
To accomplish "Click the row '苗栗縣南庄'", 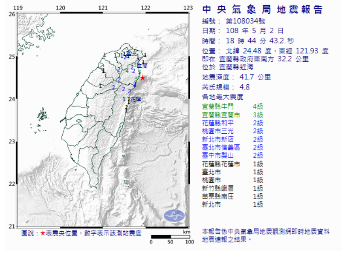I will pyautogui.click(x=233, y=196).
